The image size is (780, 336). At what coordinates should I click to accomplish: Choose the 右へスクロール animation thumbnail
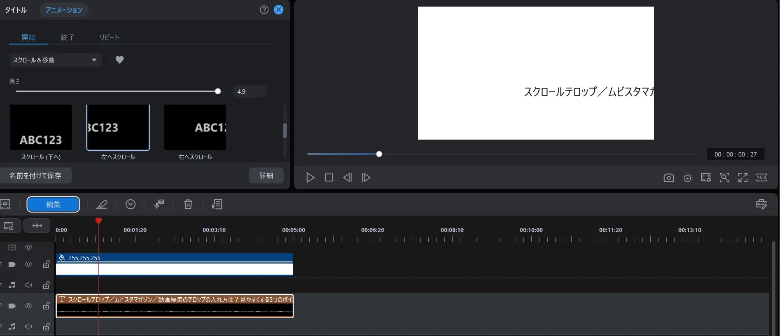[x=195, y=127]
